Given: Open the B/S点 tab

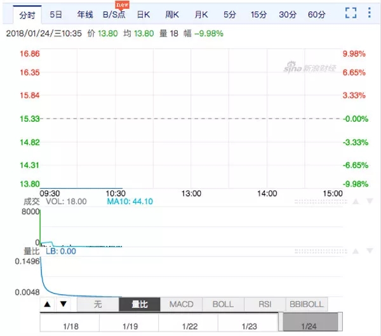Looking at the screenshot, I should [x=114, y=14].
